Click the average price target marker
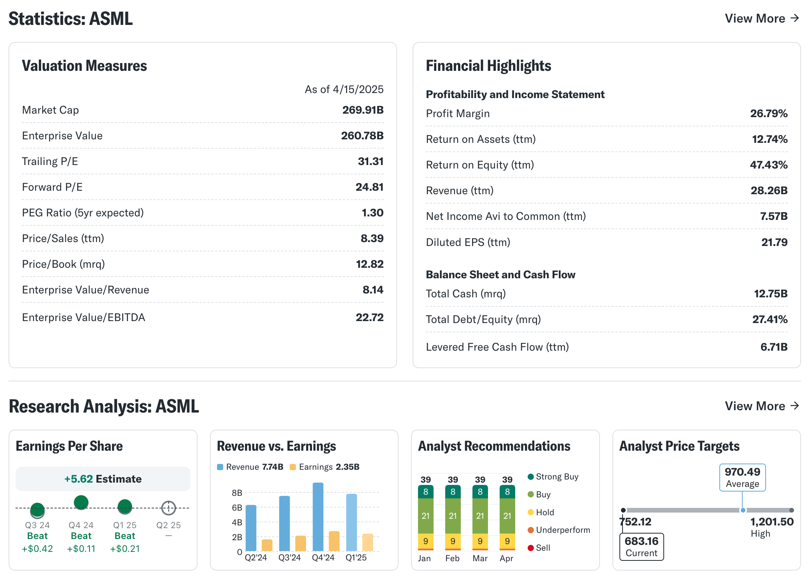Screen dimensions: 808x576 (x=743, y=510)
